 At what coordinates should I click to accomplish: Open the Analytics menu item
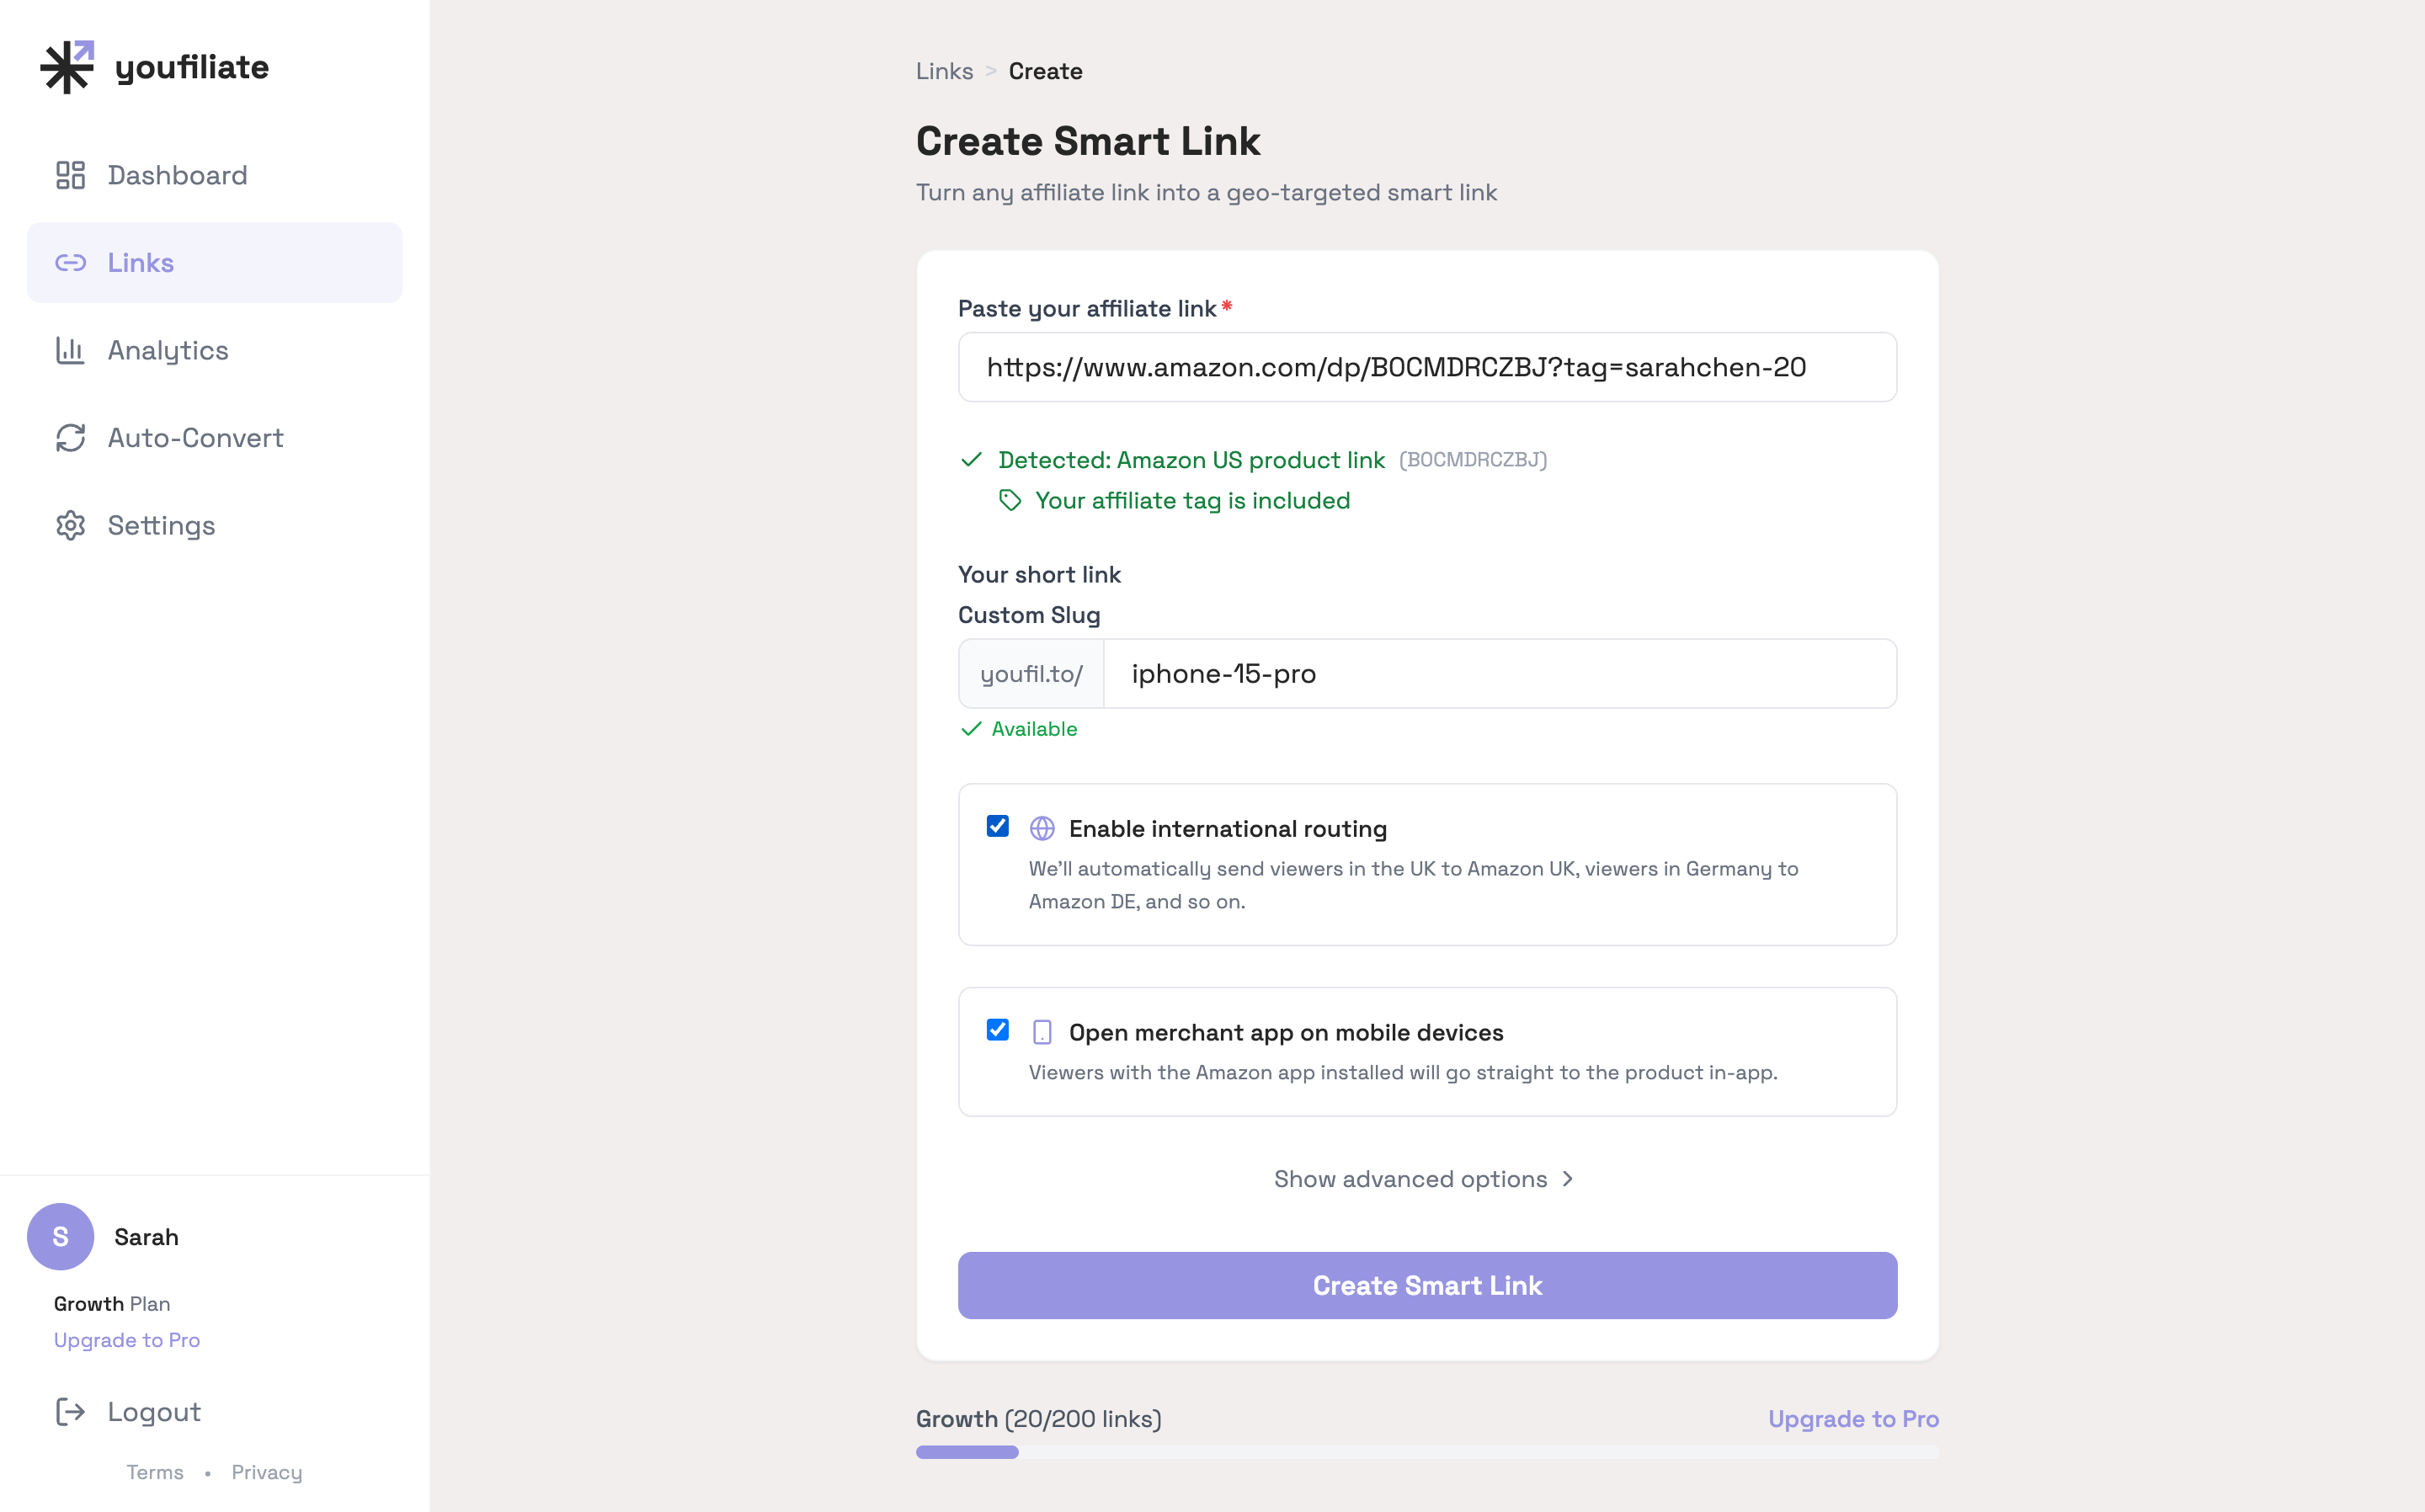click(214, 350)
